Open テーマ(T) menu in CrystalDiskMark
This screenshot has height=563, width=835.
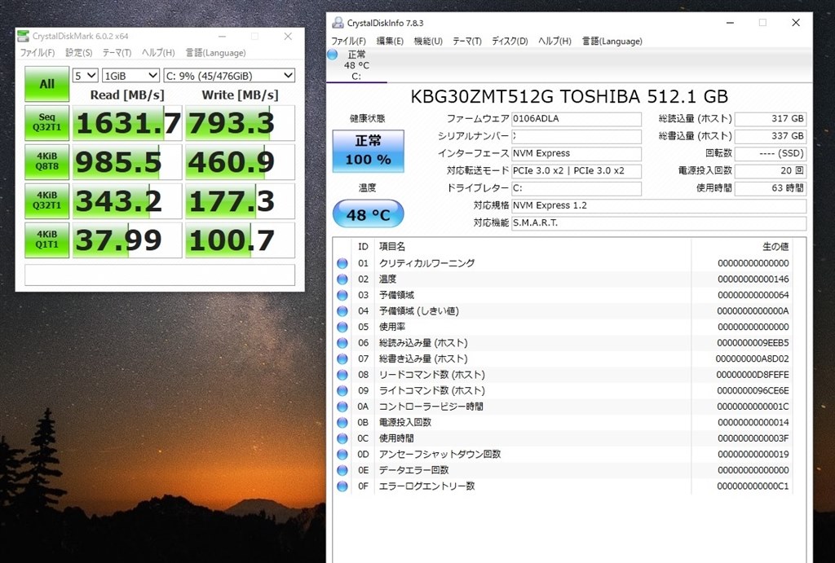[x=117, y=53]
